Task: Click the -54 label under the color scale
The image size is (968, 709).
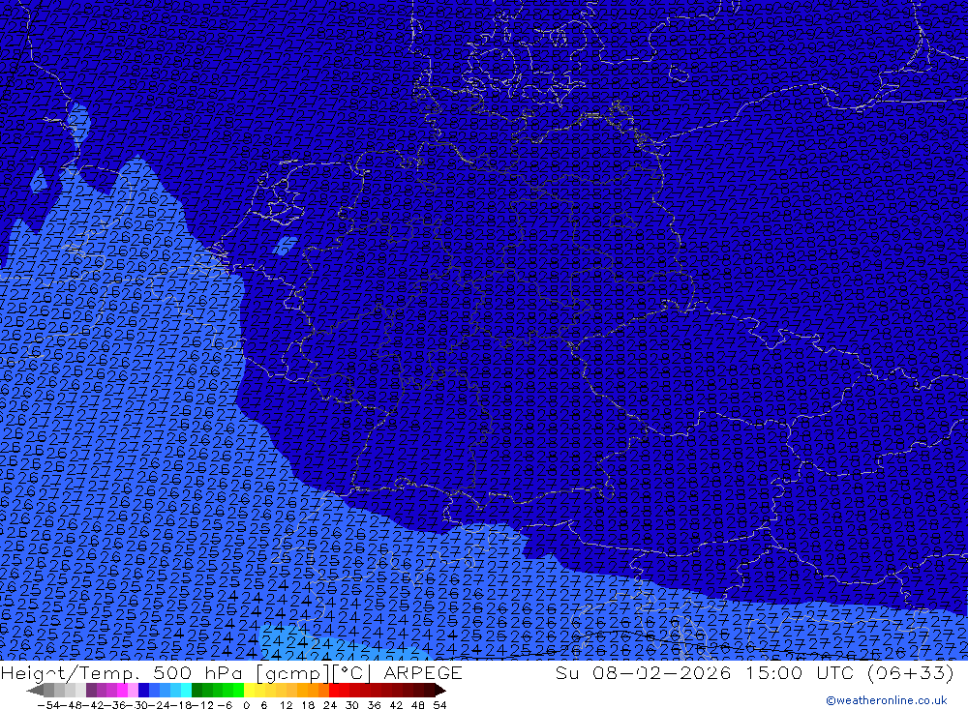Action: pyautogui.click(x=49, y=705)
